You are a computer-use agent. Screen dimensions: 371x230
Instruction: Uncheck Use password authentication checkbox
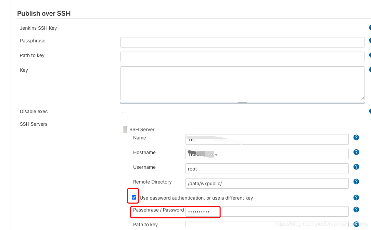pos(134,198)
